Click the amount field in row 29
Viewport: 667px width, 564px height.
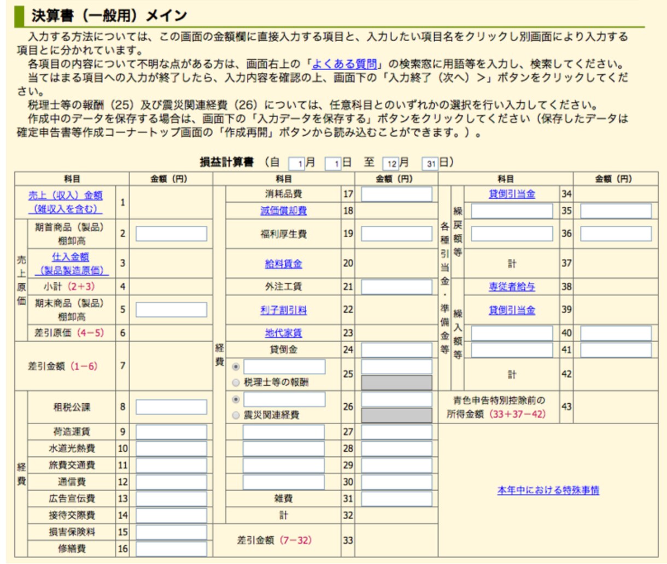point(396,465)
